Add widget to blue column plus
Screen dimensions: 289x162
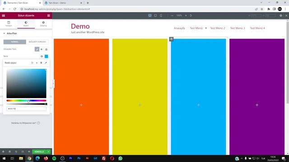[x=199, y=105]
